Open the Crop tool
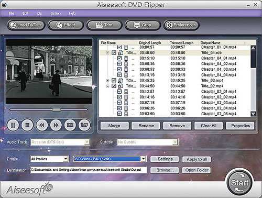The height and width of the screenshot is (198, 262). click(143, 25)
